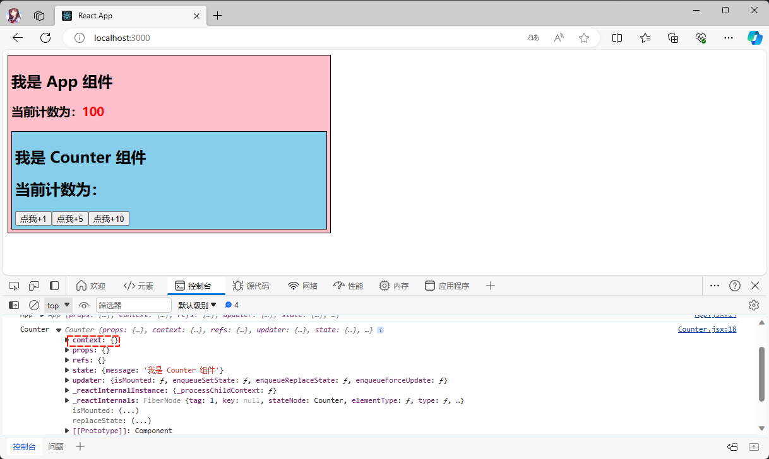
Task: Expand the state property in console
Action: point(68,370)
